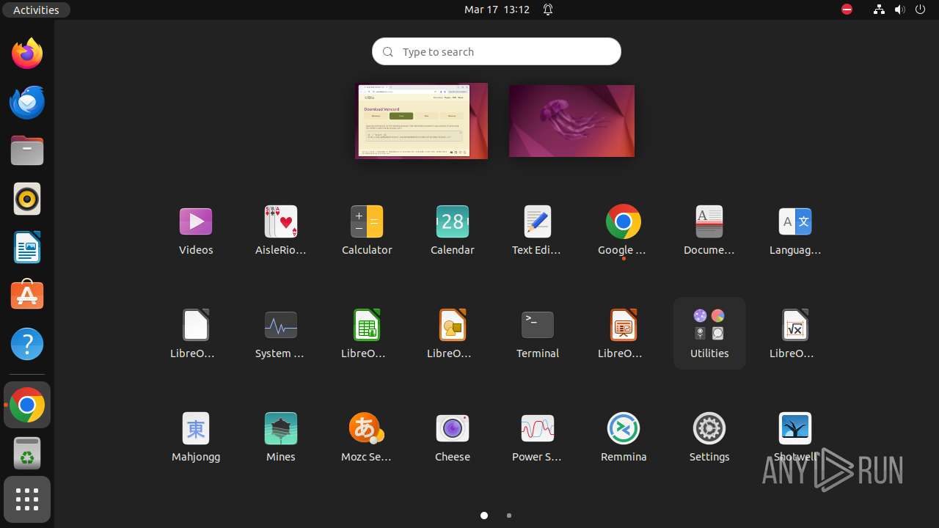Screen dimensions: 939x528
Task: Open the clock and calendar menu
Action: [497, 10]
